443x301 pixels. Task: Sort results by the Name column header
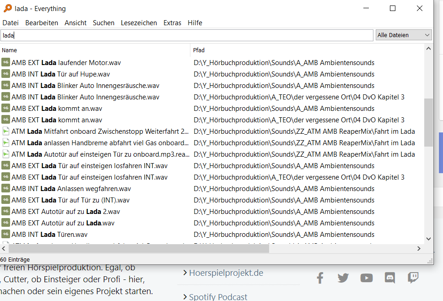(95, 50)
